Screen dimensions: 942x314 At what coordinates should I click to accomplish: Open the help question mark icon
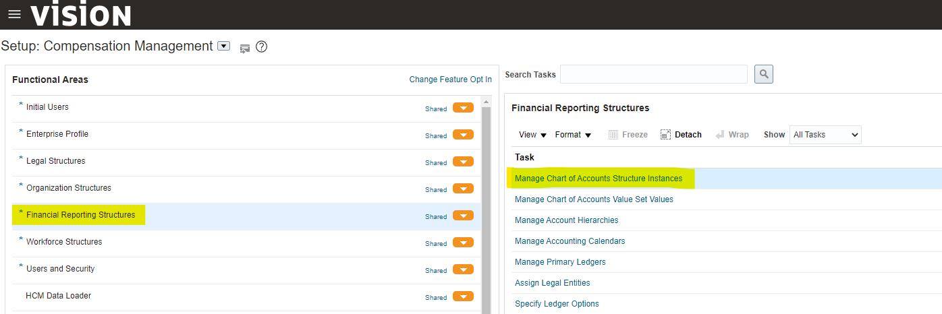coord(262,47)
